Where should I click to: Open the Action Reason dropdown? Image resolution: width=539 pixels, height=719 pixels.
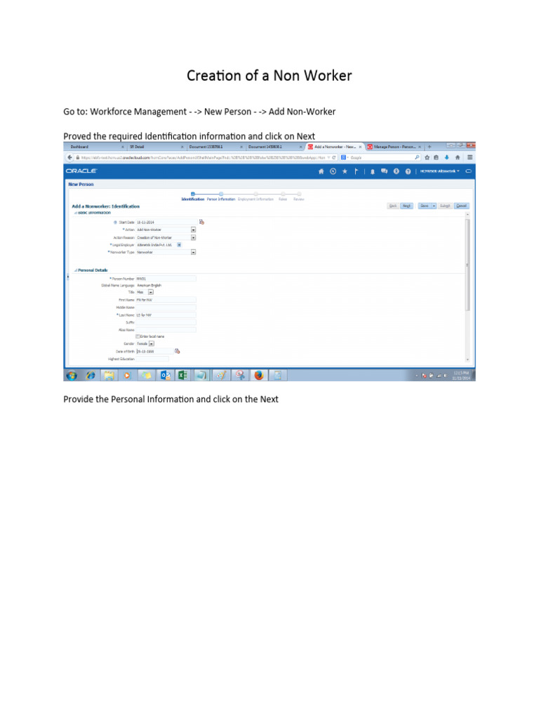[x=194, y=237]
